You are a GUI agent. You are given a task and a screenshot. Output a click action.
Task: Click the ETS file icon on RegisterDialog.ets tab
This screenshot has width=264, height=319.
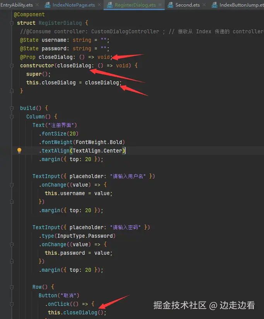(110, 5)
